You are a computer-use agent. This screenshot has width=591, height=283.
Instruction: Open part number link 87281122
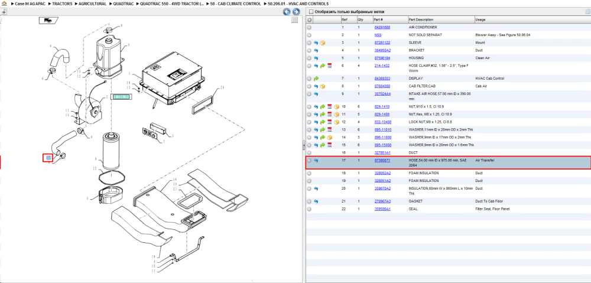click(382, 43)
